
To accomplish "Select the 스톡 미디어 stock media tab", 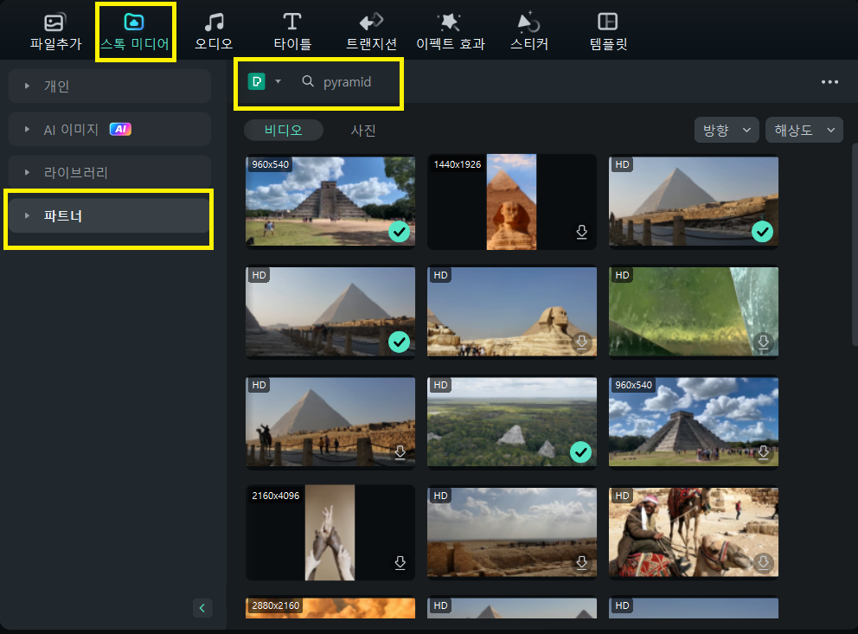I will click(x=135, y=32).
